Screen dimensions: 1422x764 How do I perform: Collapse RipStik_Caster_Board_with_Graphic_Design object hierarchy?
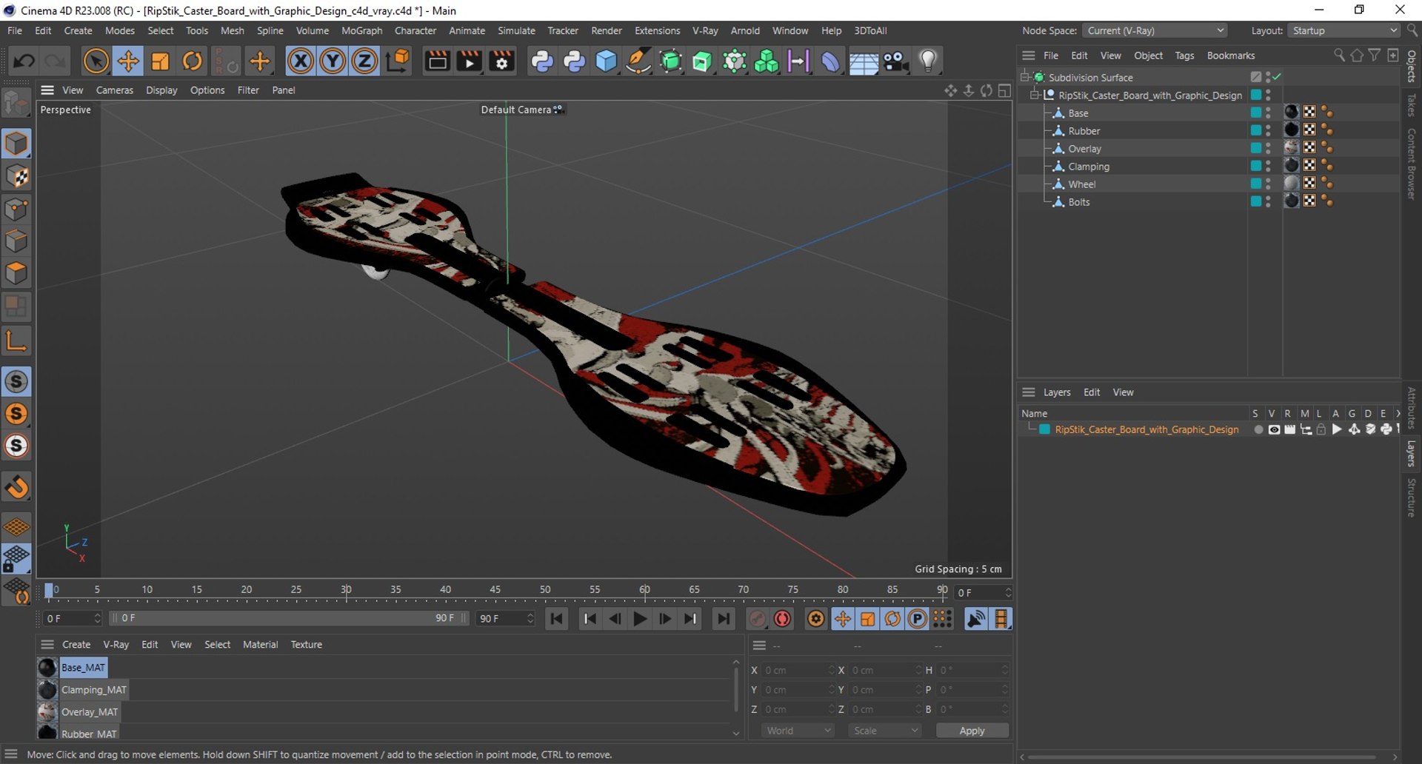(1035, 95)
